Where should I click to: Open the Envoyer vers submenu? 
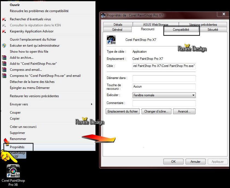tap(19, 104)
